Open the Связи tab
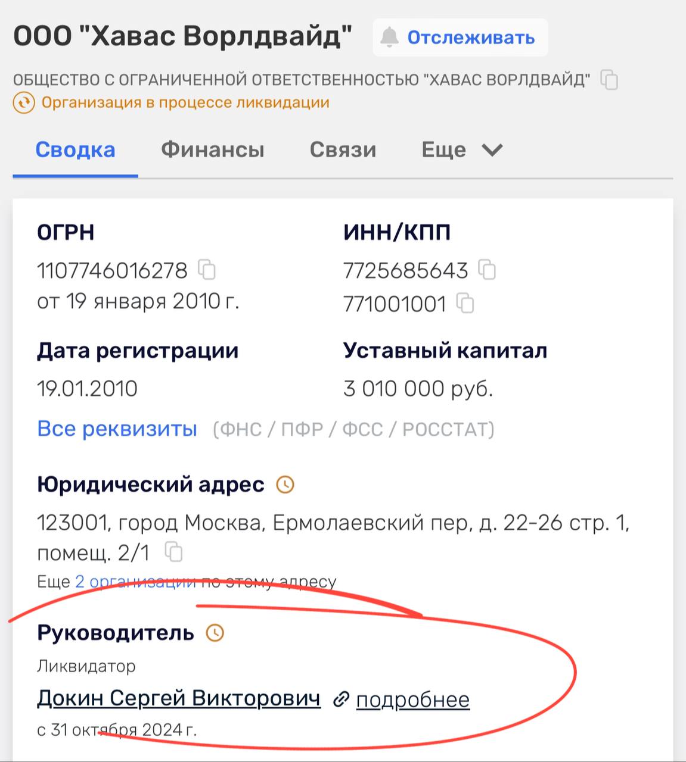 coord(343,149)
